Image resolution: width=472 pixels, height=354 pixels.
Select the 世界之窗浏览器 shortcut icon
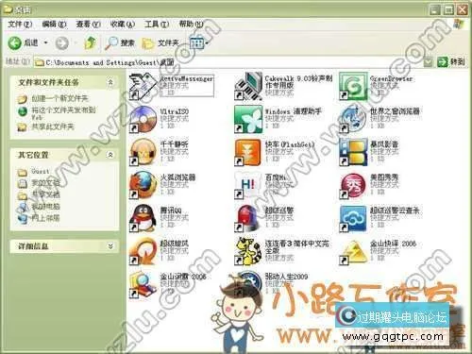pos(353,120)
